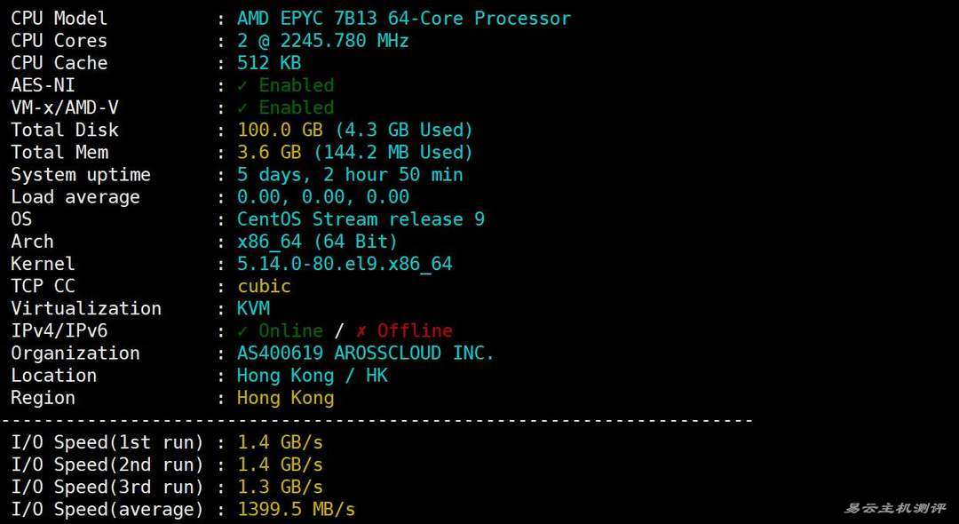Click the kernel version 5.14.0-80.el9.x86_64

345,264
